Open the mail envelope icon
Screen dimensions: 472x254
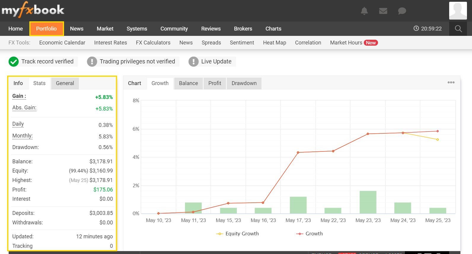click(x=383, y=11)
